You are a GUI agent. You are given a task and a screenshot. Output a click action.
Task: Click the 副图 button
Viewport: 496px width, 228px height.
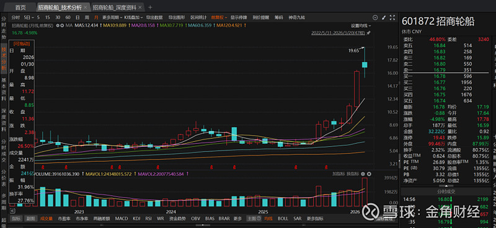(x=30, y=219)
